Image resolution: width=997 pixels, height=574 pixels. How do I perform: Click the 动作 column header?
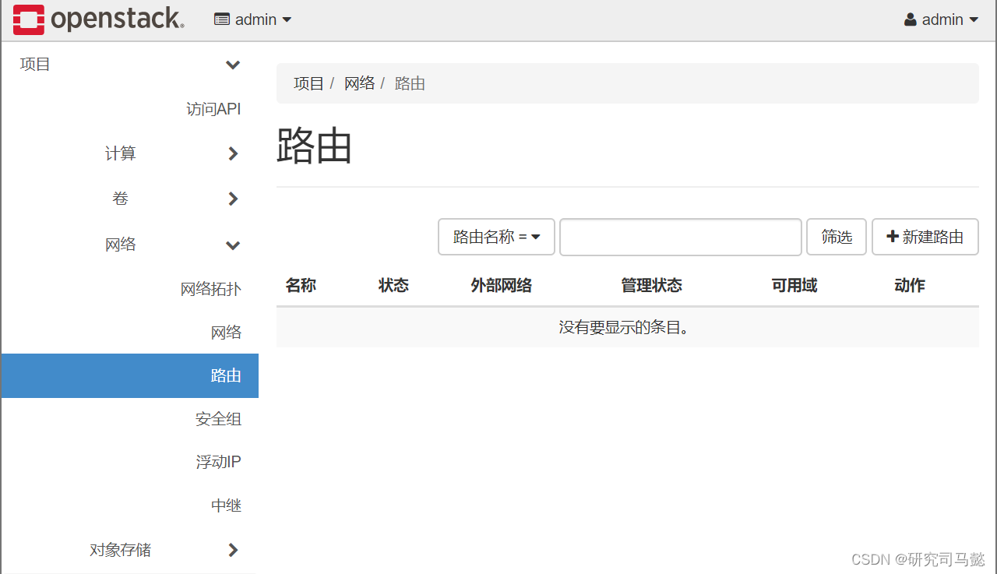(x=909, y=286)
